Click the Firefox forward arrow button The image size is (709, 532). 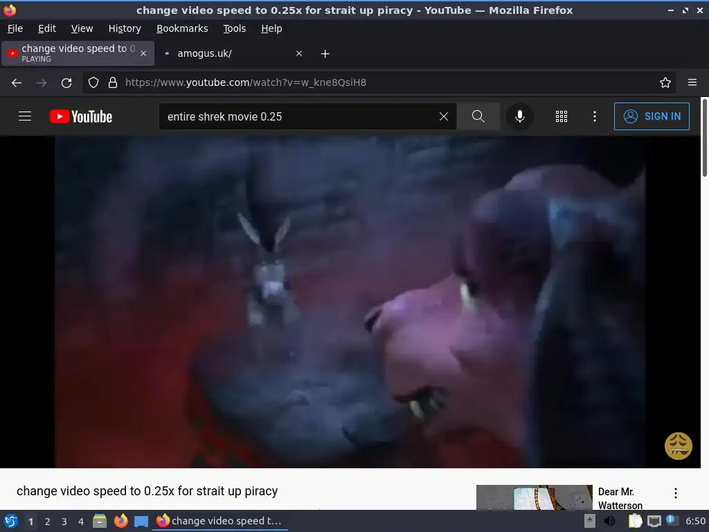pyautogui.click(x=41, y=83)
